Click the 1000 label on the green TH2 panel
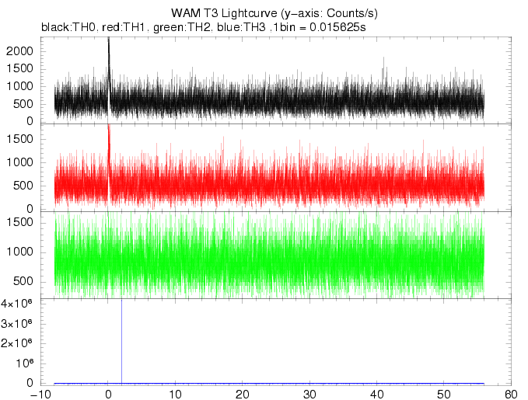 (x=20, y=252)
